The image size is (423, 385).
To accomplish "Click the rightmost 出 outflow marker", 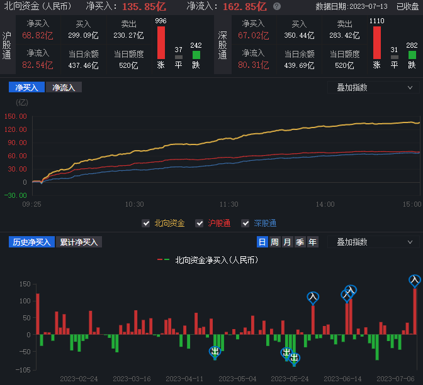I will (294, 358).
